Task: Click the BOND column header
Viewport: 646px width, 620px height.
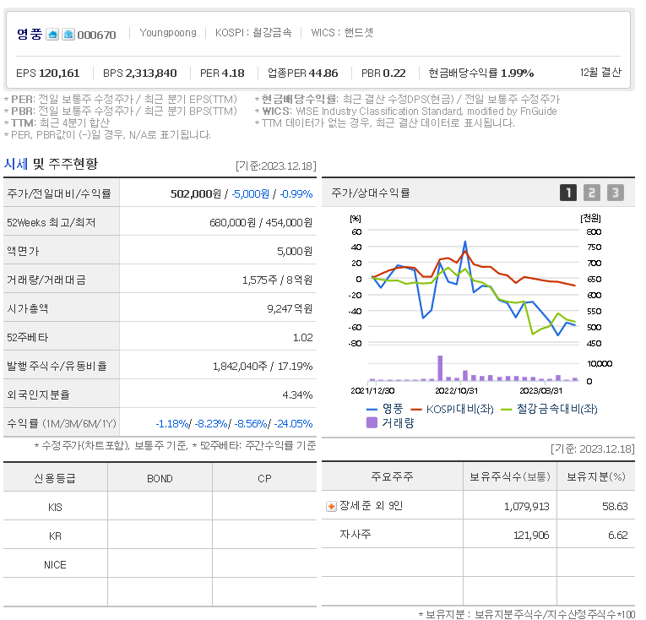Action: point(160,479)
